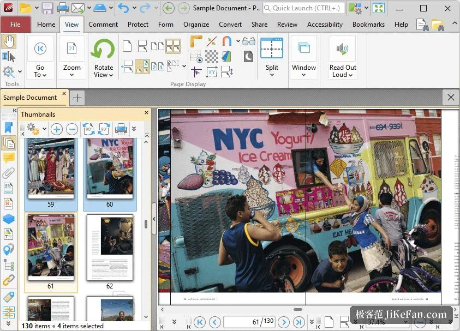Viewport: 460px width, 331px height.
Task: Print pages from the Thumbnails toolbar
Action: coord(121,129)
